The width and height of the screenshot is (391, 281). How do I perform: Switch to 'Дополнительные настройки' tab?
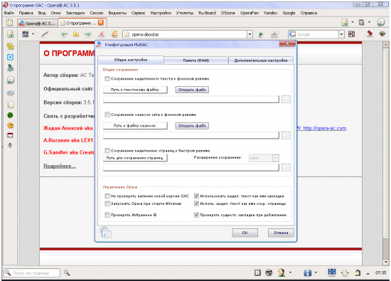[x=261, y=60]
